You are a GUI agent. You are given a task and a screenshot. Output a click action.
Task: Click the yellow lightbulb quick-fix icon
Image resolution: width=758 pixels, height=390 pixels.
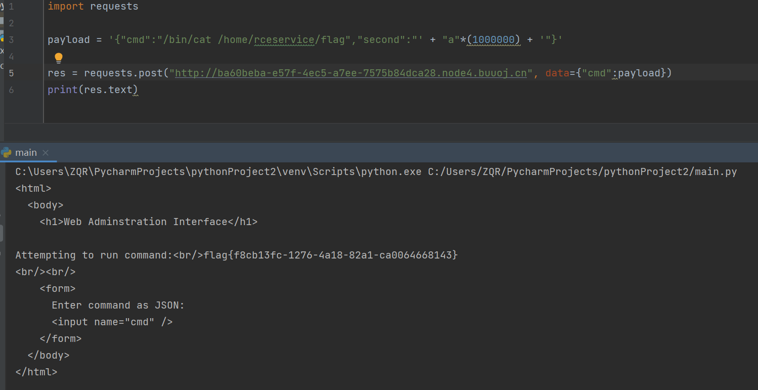(58, 58)
